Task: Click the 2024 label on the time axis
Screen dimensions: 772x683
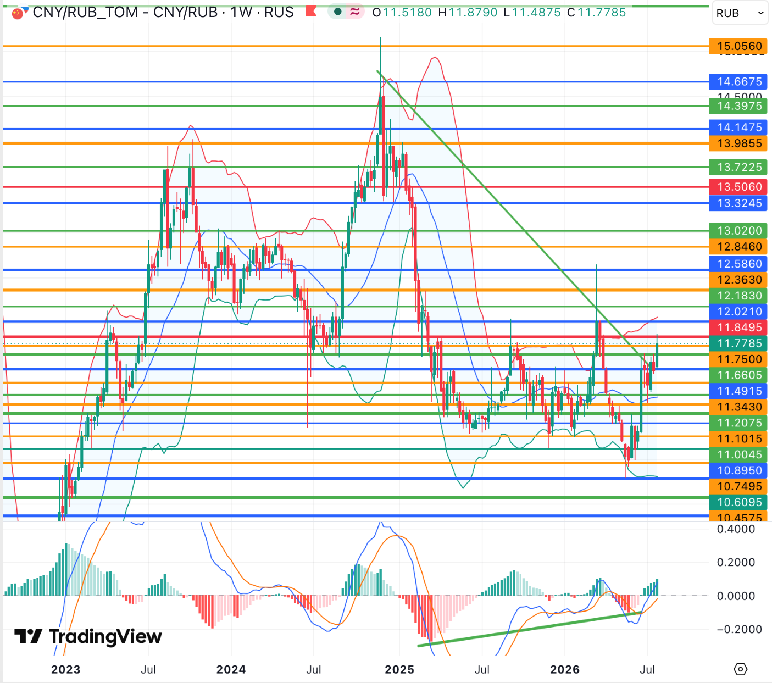Action: [x=231, y=669]
